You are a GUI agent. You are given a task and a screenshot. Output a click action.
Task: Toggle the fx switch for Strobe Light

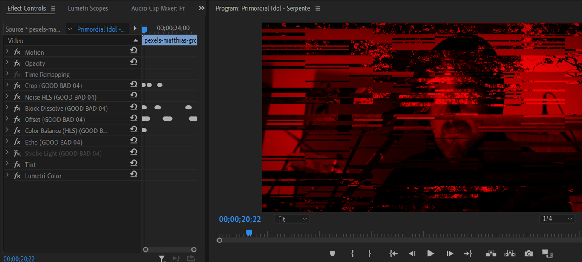[17, 153]
